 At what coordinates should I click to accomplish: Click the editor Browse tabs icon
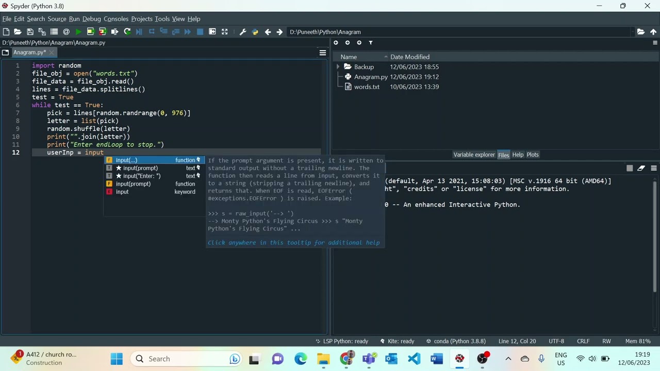point(5,53)
